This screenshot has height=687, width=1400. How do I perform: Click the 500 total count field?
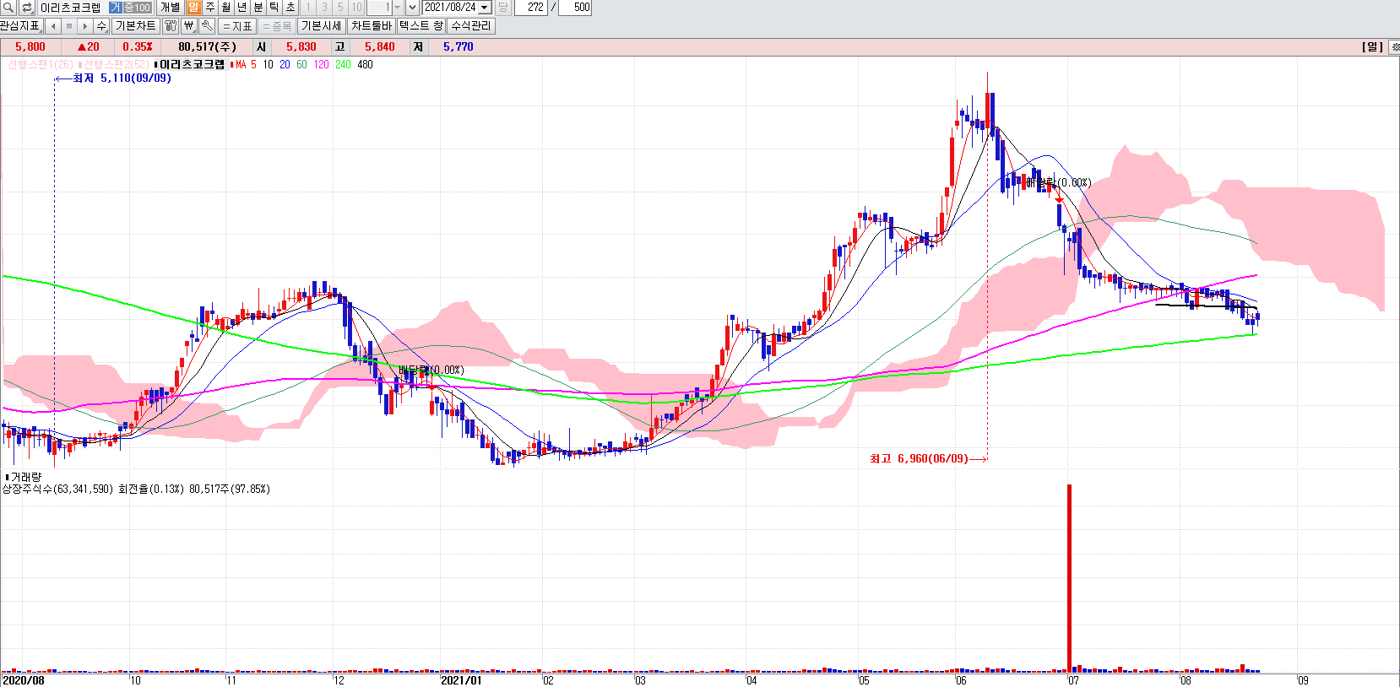575,7
